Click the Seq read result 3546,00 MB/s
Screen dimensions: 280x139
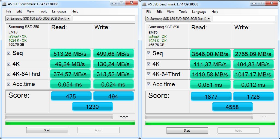pos(210,54)
